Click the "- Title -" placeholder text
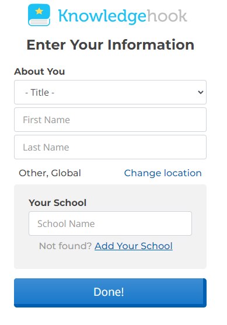 coord(40,92)
